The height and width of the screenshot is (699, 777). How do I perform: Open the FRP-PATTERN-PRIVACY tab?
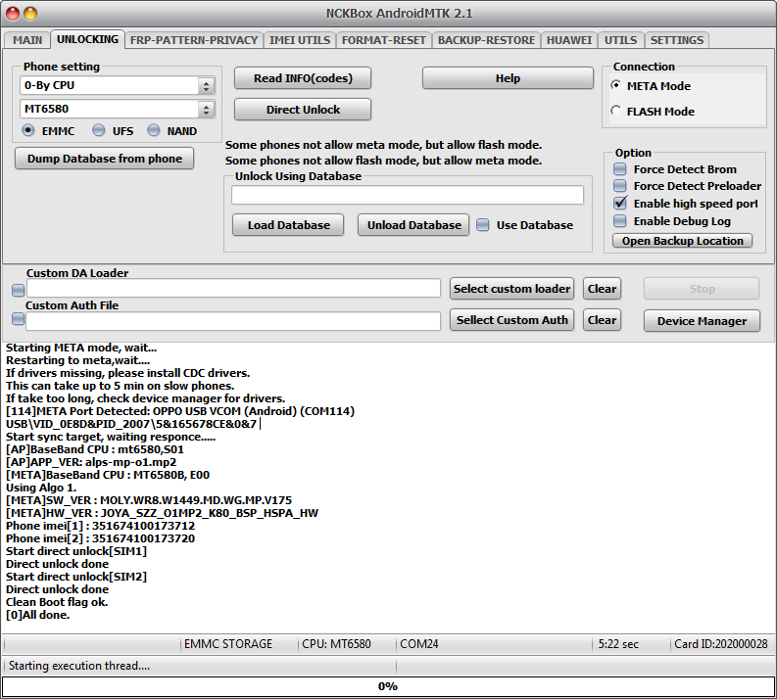(194, 40)
